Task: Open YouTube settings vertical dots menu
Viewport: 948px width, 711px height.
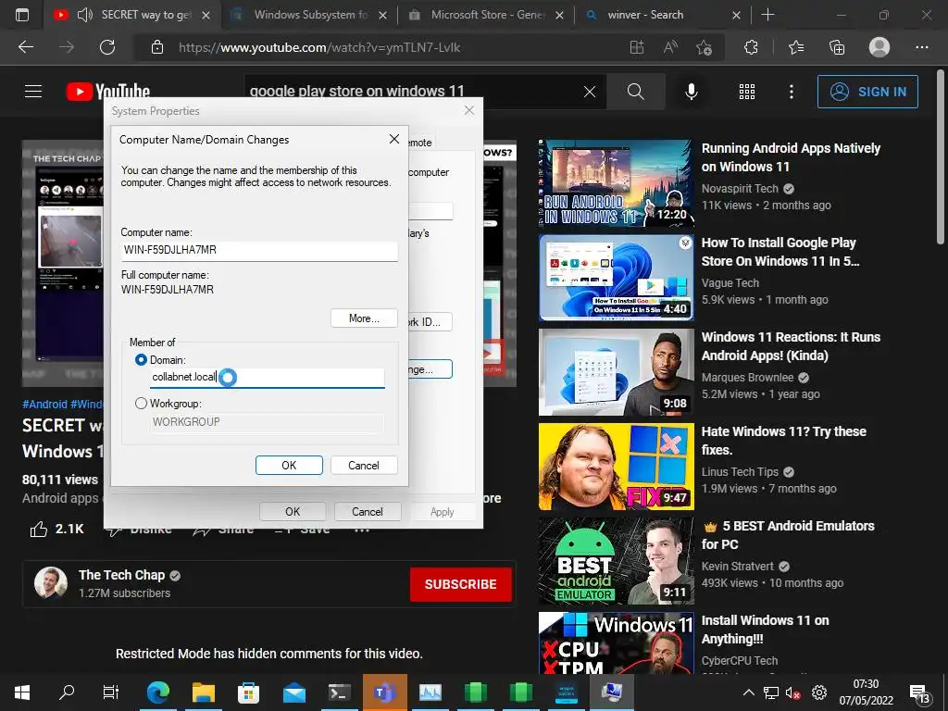Action: pos(791,92)
